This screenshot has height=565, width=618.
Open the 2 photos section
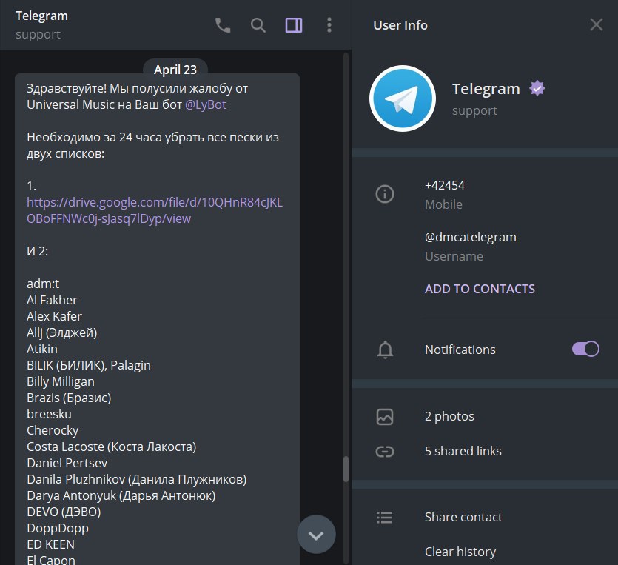pos(449,416)
